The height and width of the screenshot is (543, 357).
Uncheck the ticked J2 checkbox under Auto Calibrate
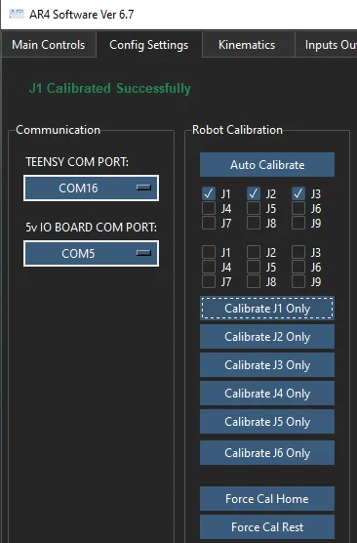[x=254, y=193]
